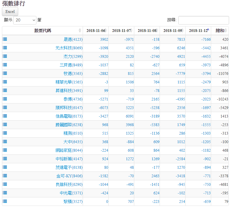
Task: Sort by the 2018-11-06 column header
Action: 95,31
